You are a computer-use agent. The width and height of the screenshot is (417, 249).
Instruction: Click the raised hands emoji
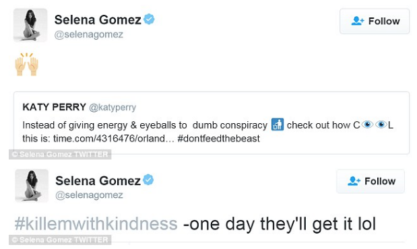point(26,65)
